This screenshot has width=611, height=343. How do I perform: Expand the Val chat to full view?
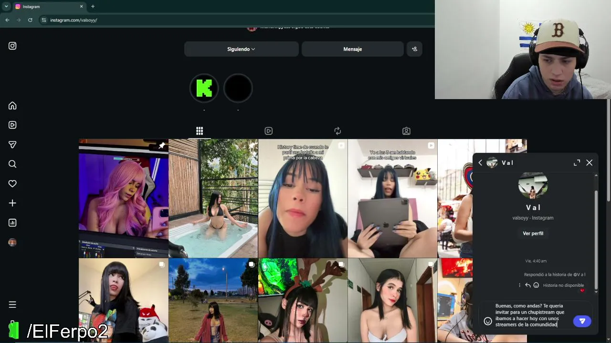[x=577, y=162]
